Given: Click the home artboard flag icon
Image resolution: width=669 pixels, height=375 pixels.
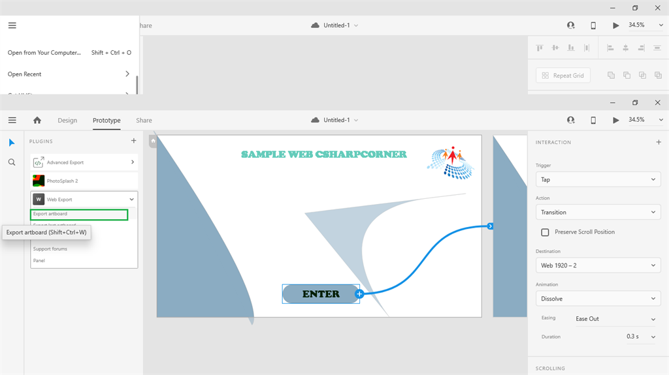Looking at the screenshot, I should (153, 141).
